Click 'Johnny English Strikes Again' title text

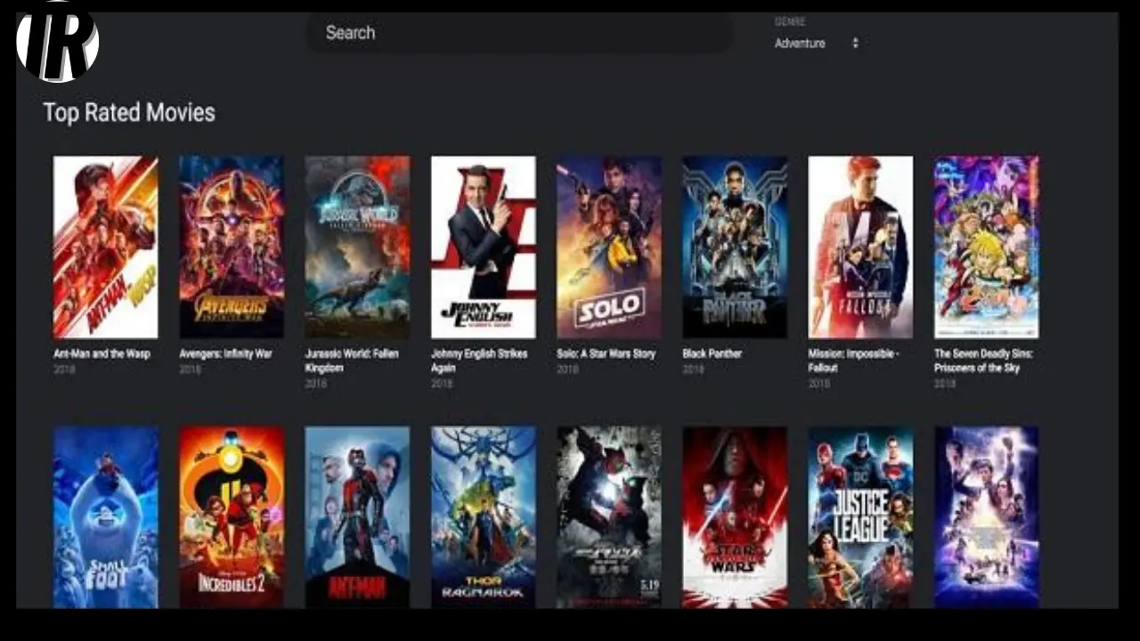tap(479, 361)
